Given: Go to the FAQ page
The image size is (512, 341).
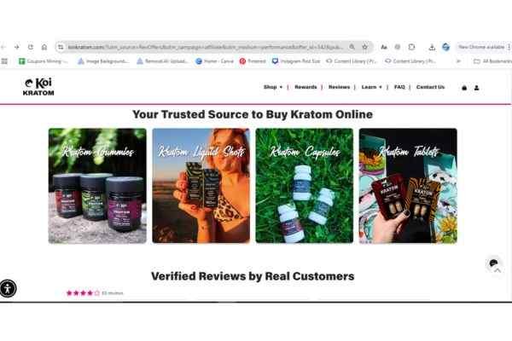Looking at the screenshot, I should click(399, 87).
